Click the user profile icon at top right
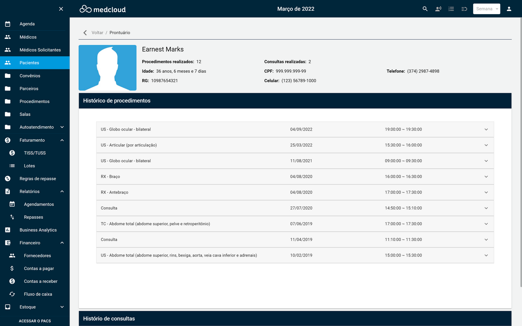This screenshot has height=326, width=522. (x=509, y=8)
